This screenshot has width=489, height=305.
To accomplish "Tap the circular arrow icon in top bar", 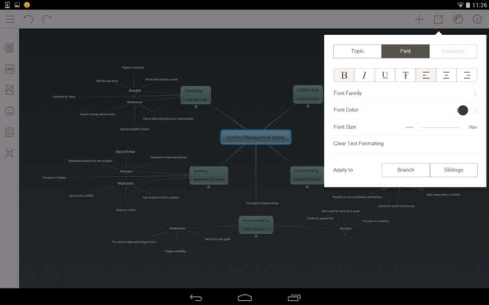I will [x=458, y=19].
